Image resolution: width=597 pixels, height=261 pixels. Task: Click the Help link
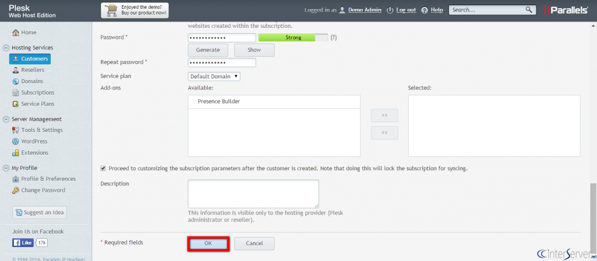[x=437, y=10]
